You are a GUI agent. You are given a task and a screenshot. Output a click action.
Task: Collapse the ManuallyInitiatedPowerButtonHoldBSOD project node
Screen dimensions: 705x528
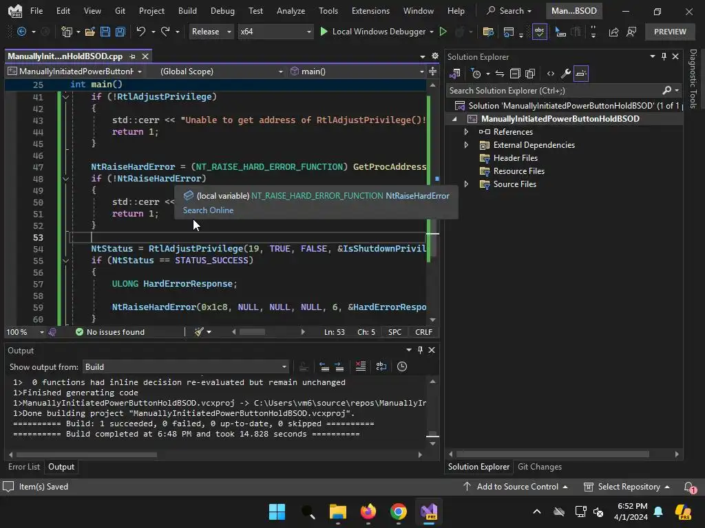454,119
